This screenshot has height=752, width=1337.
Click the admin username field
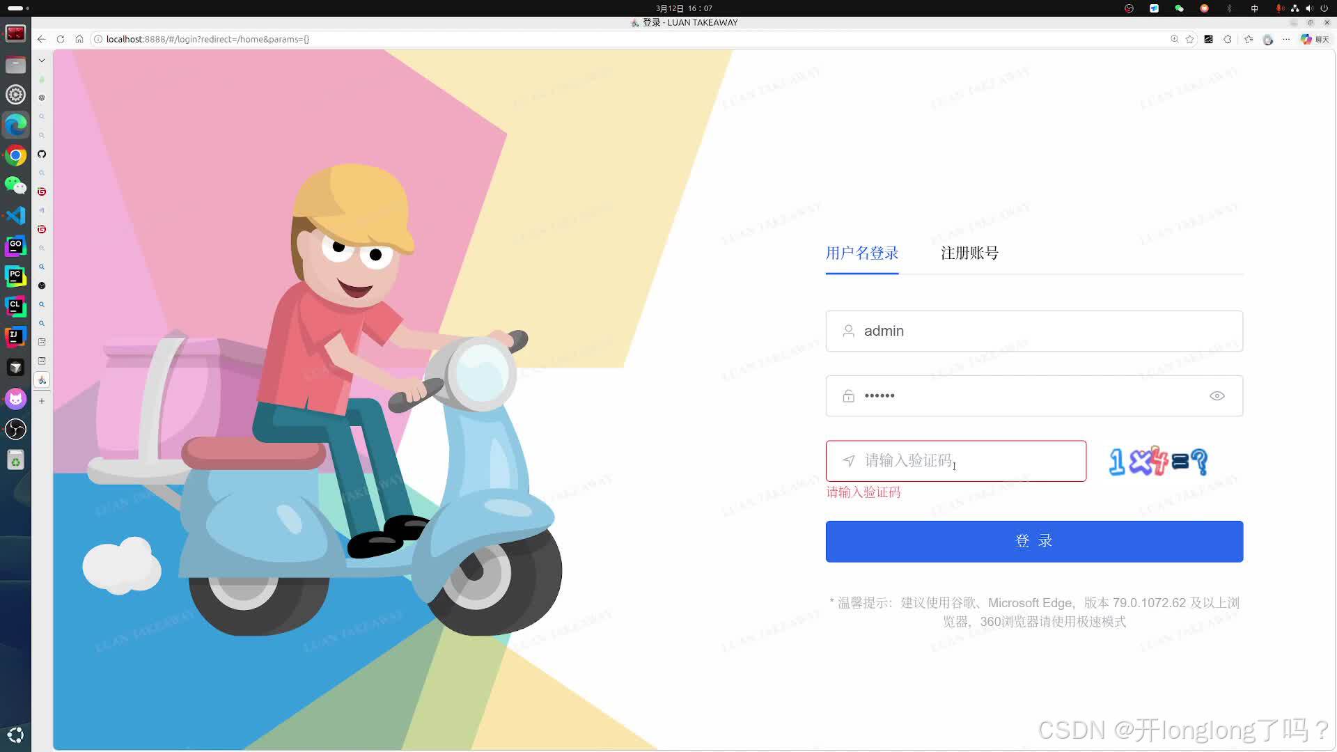coord(1034,331)
